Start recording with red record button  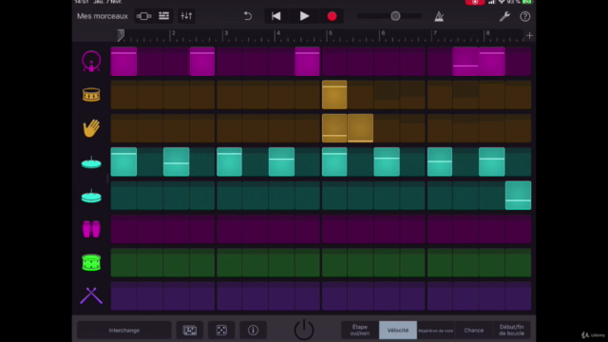(332, 16)
